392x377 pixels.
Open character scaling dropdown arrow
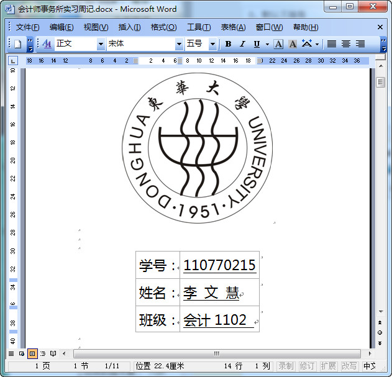click(317, 44)
